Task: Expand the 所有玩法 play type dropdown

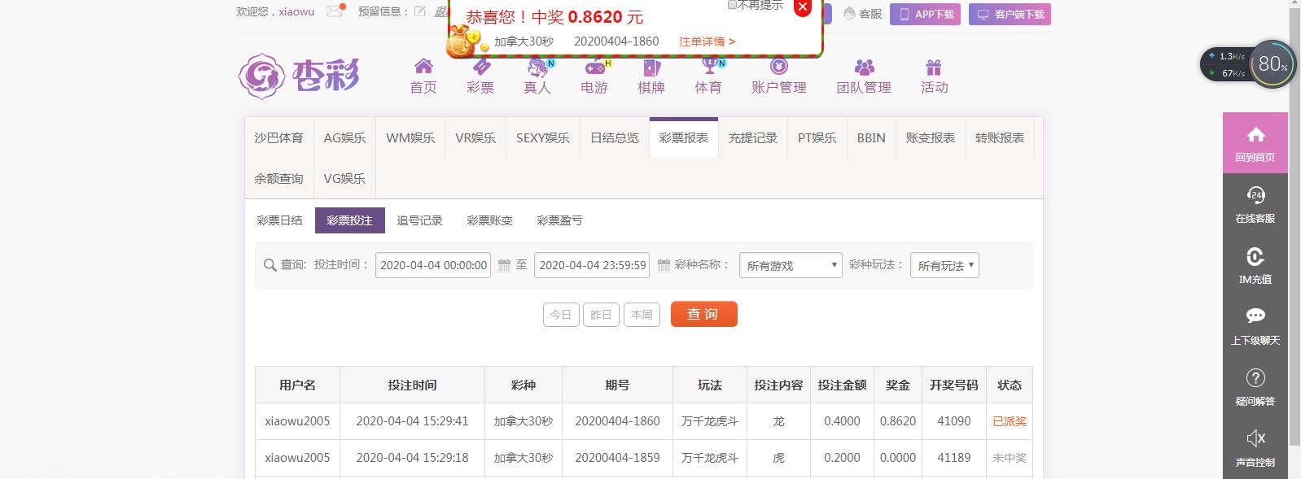Action: tap(944, 265)
